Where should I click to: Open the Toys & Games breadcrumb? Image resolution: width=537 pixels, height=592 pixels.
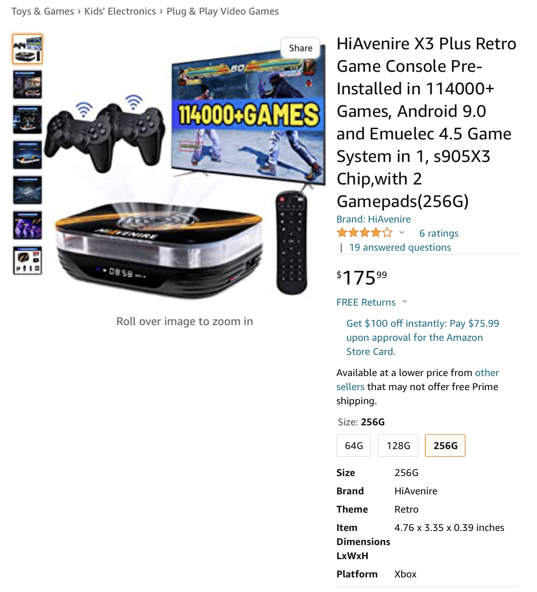pos(43,11)
